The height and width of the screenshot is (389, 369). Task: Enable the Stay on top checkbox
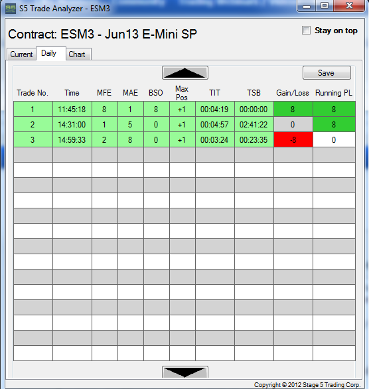306,31
